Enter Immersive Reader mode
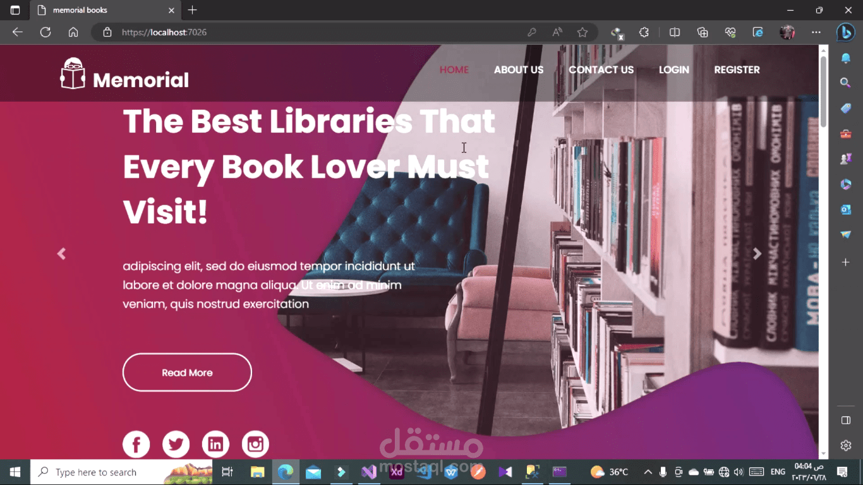 coord(557,32)
